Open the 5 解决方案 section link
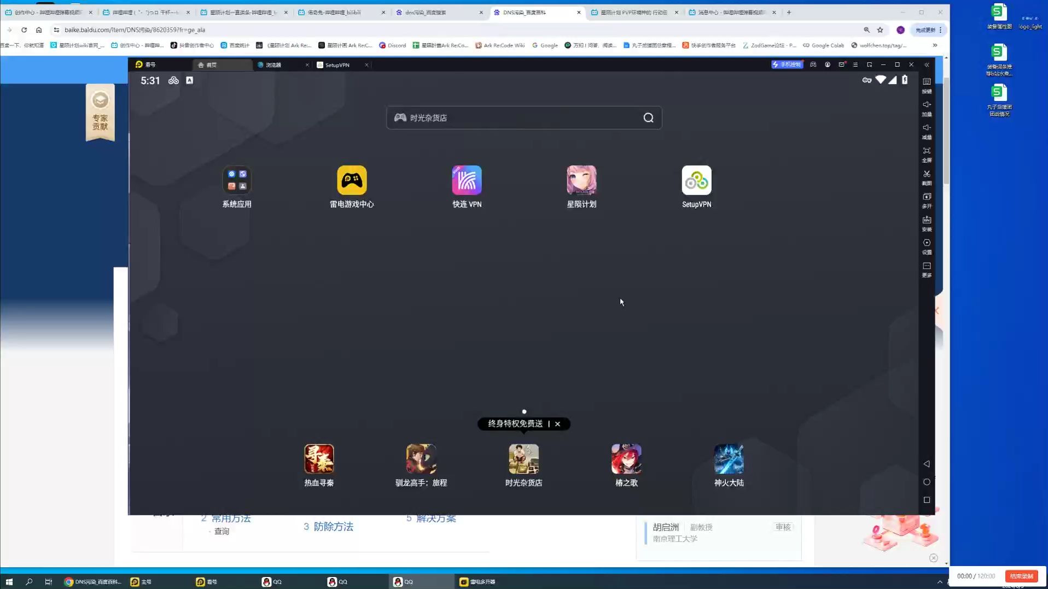Viewport: 1048px width, 589px height. click(x=431, y=519)
